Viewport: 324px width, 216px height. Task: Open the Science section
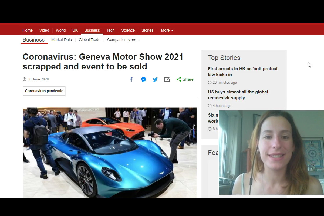(x=128, y=30)
